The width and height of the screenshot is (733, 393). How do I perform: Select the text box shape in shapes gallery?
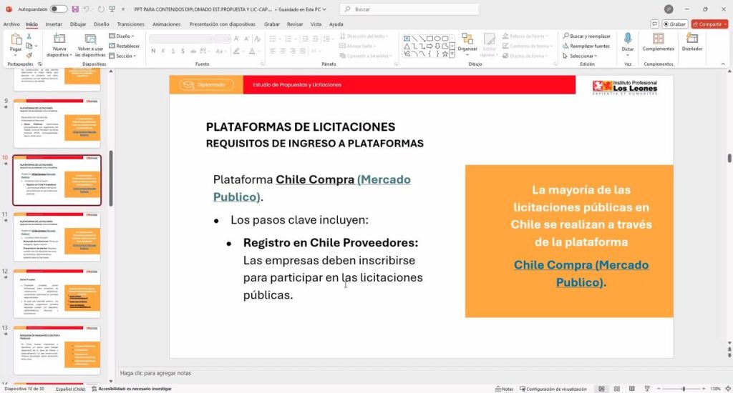[407, 39]
